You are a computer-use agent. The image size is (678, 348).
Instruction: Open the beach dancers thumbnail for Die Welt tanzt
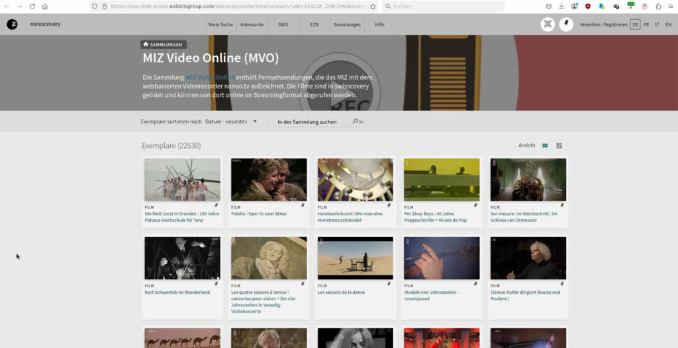pos(182,180)
